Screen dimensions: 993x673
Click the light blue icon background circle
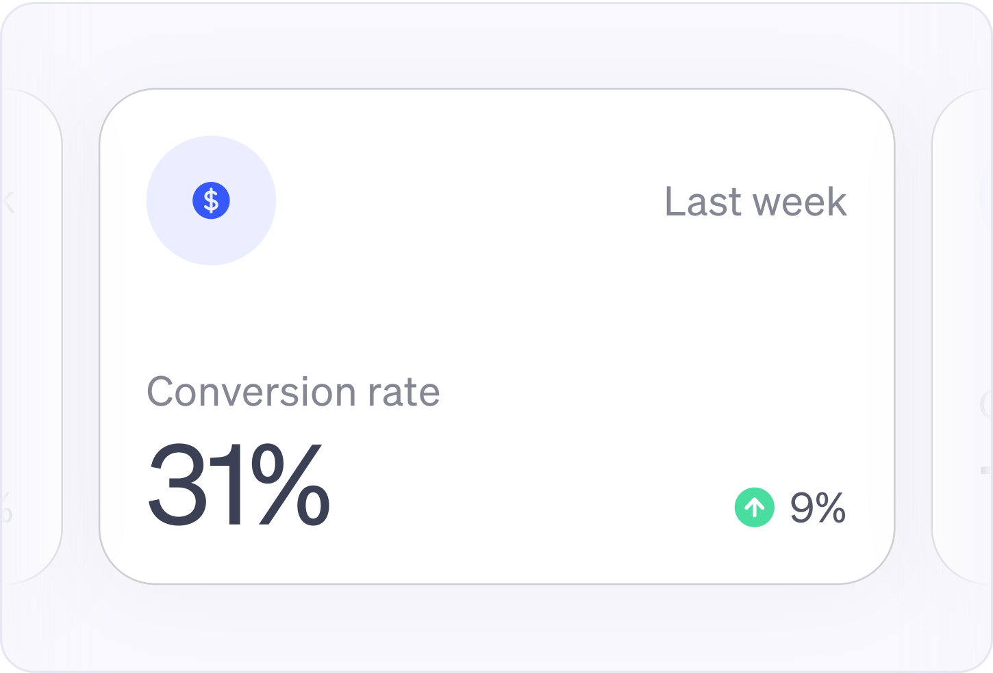coord(211,200)
